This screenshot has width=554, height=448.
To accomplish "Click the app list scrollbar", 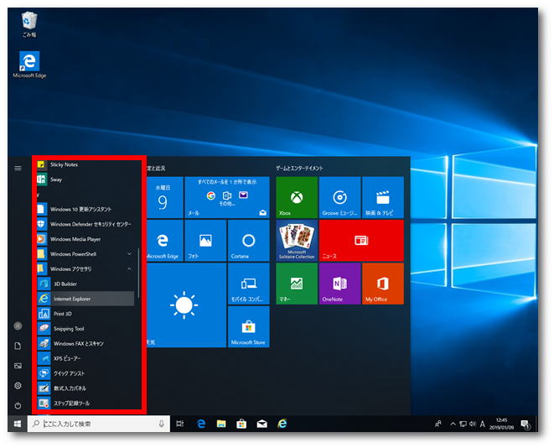I will [x=138, y=273].
